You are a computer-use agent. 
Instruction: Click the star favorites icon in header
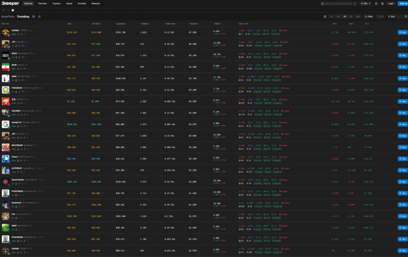(x=376, y=3)
